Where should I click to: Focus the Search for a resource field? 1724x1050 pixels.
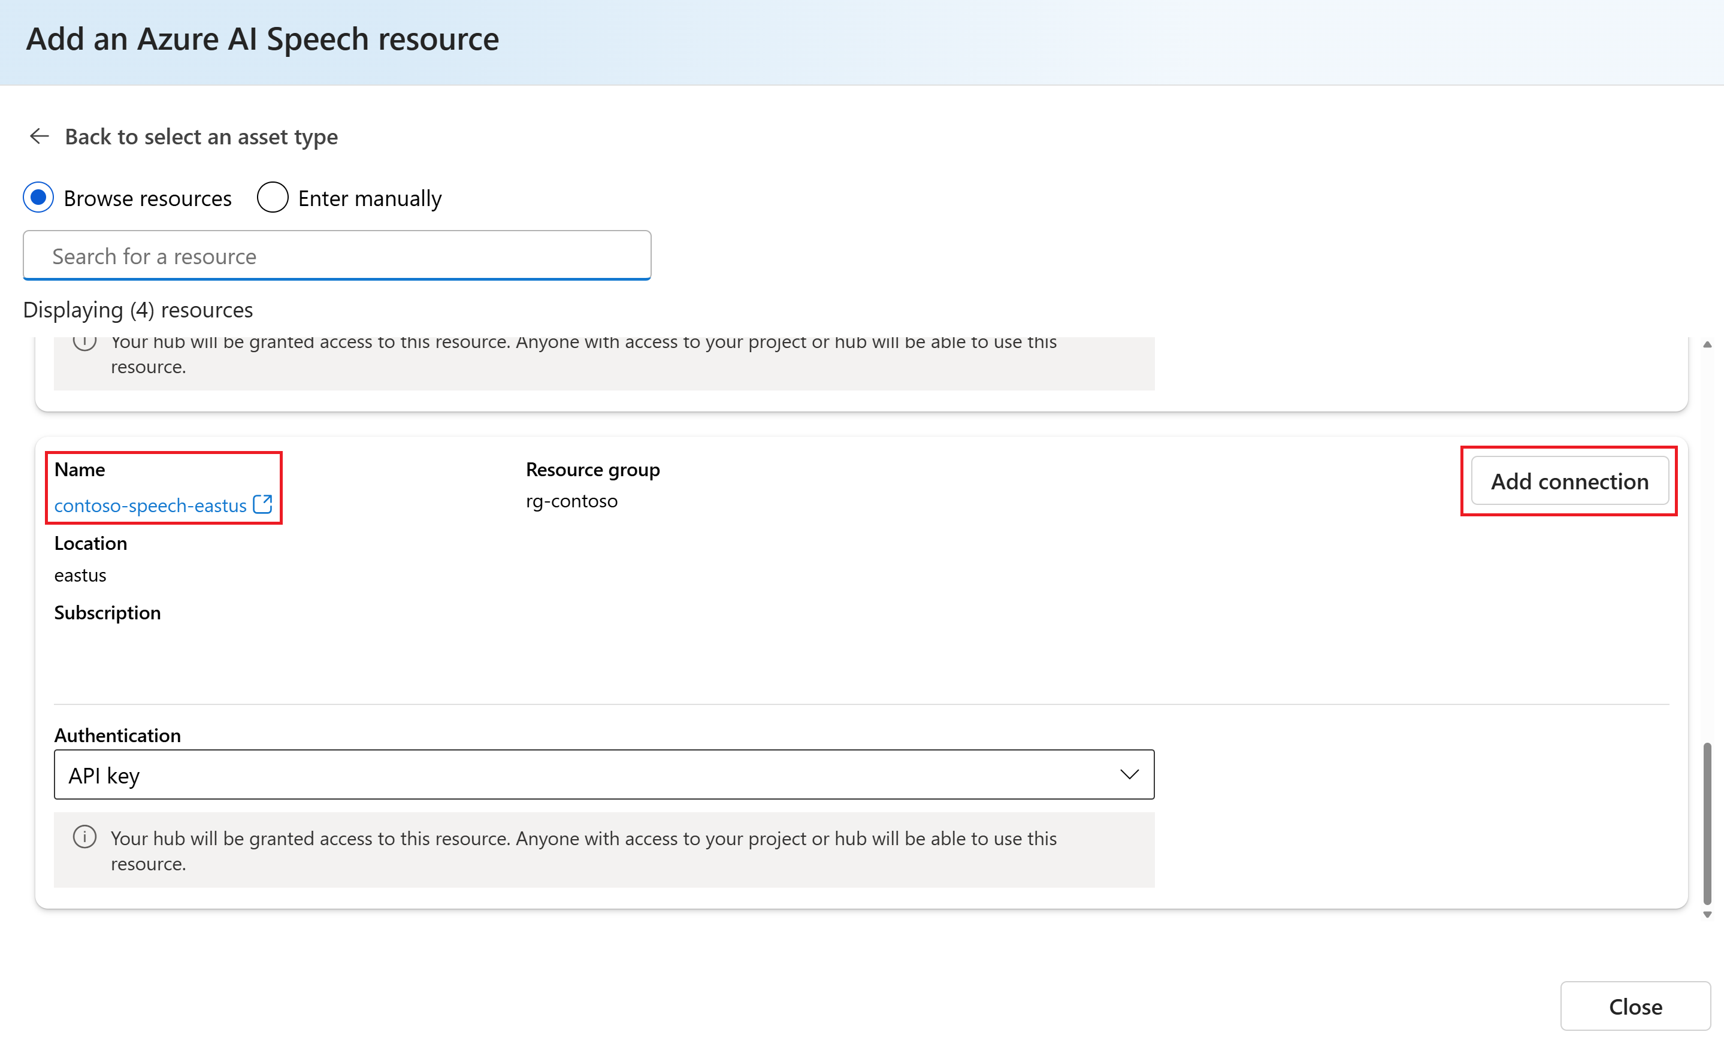tap(337, 256)
